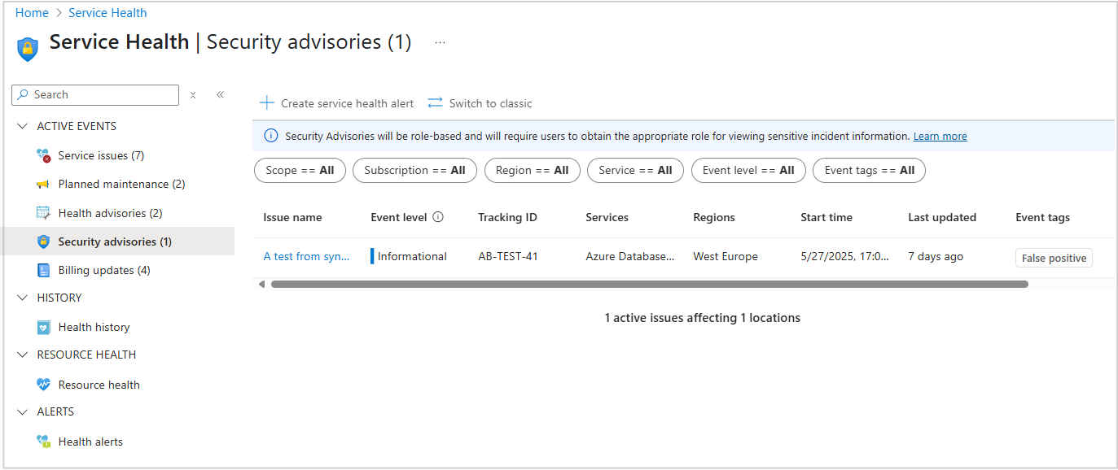This screenshot has width=1118, height=470.
Task: Select the Planned maintenance megaphone icon
Action: (x=44, y=185)
